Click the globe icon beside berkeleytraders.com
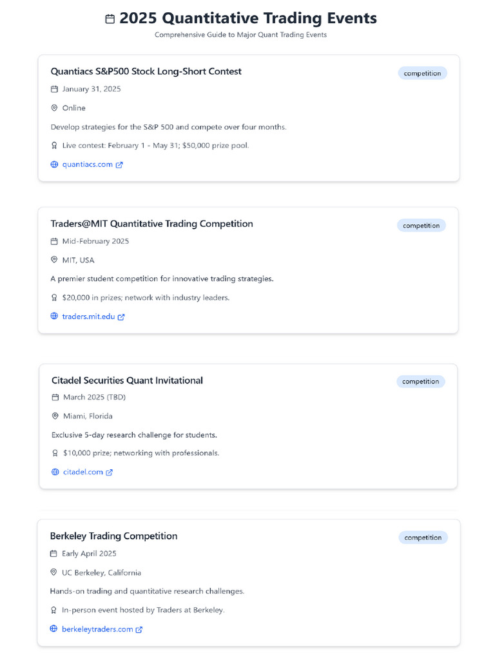This screenshot has height=660, width=495. coord(53,629)
